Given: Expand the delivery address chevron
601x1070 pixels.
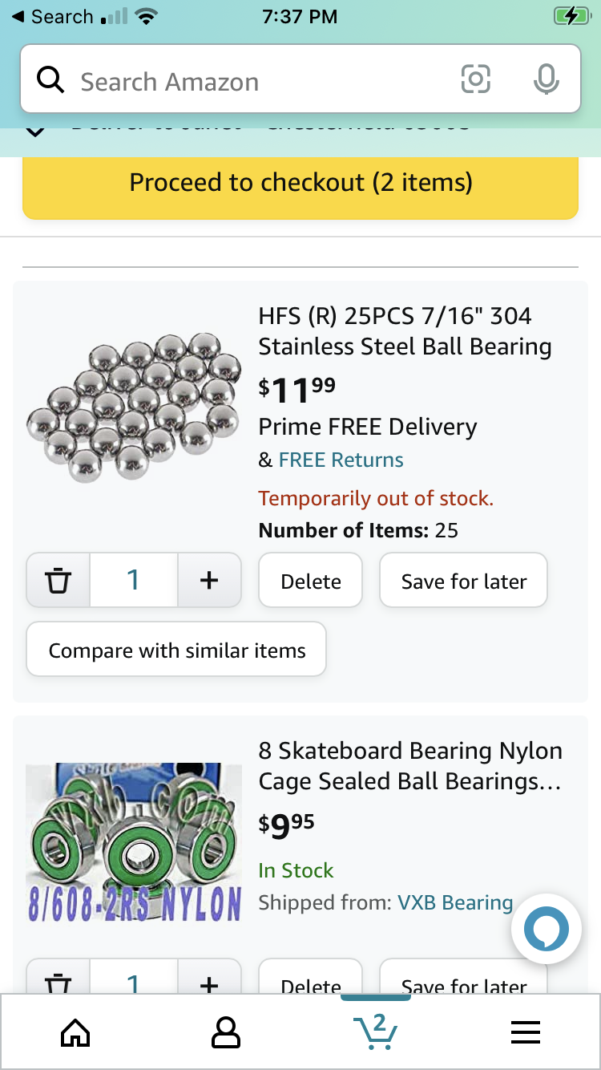Looking at the screenshot, I should point(35,130).
